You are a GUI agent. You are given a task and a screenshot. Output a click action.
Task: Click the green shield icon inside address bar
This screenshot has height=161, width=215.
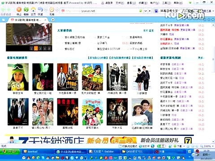141,11
